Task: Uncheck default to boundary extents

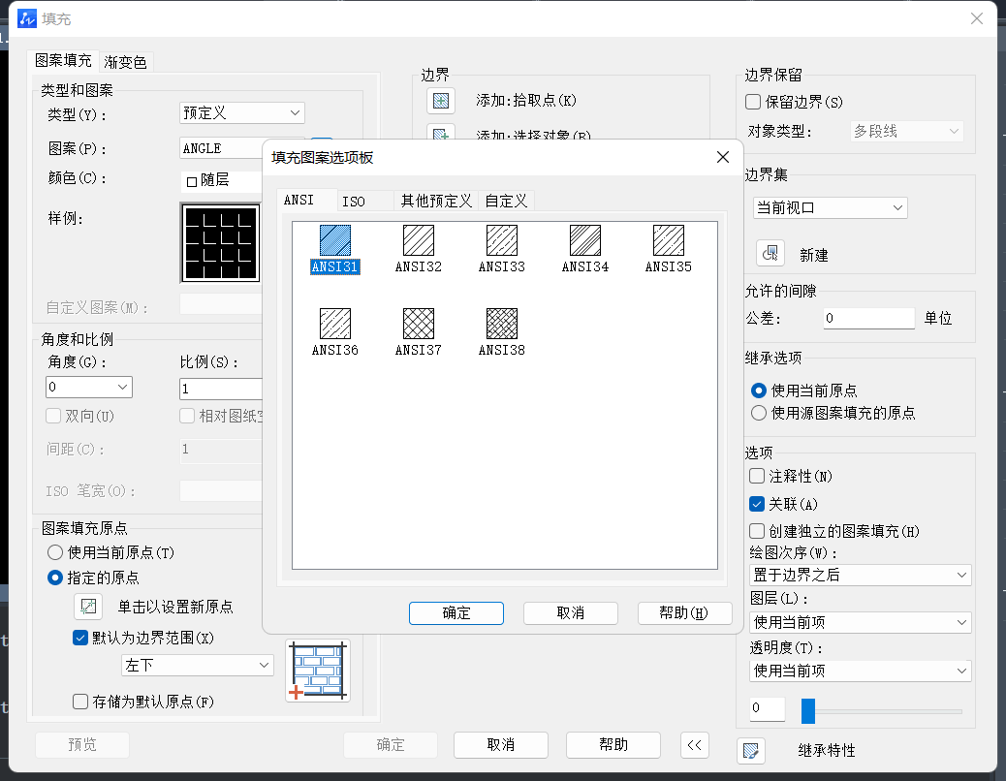Action: tap(80, 638)
